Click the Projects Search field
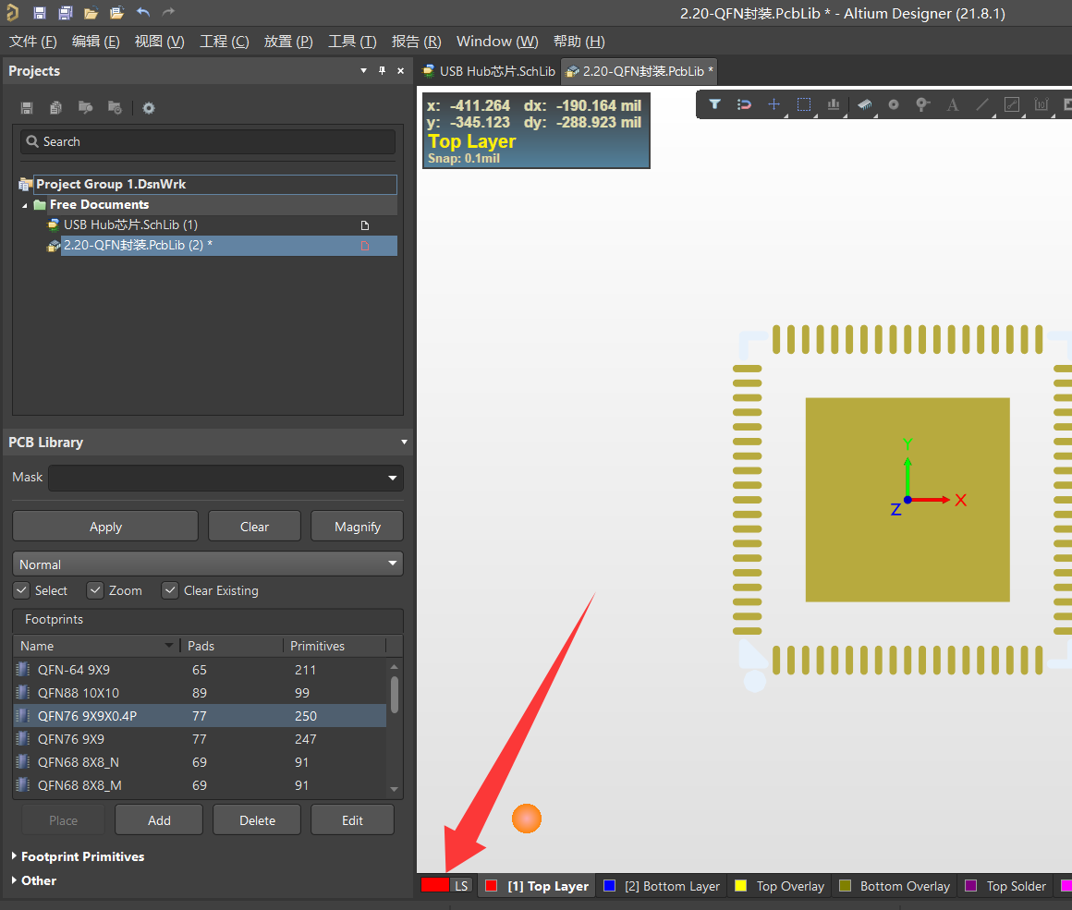Image resolution: width=1072 pixels, height=910 pixels. coord(208,141)
